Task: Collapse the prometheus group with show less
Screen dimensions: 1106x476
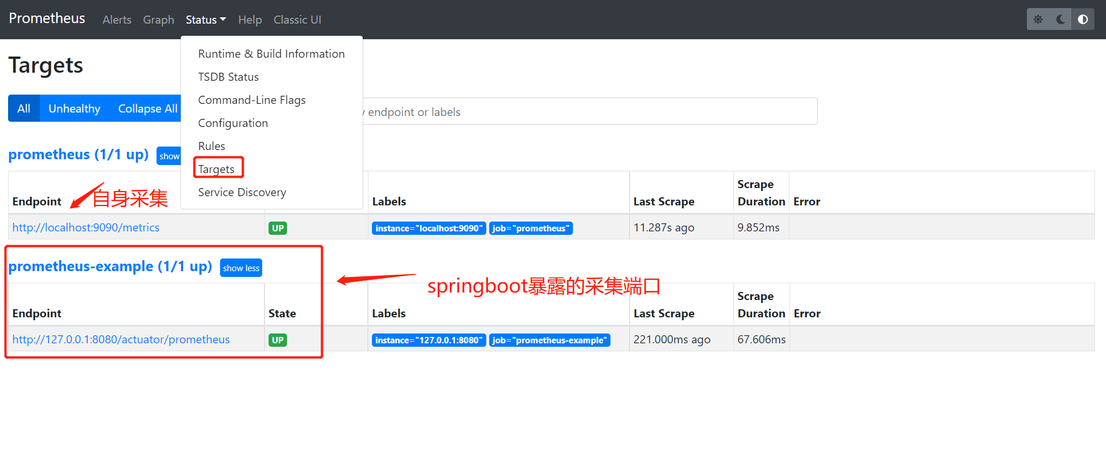Action: [169, 156]
